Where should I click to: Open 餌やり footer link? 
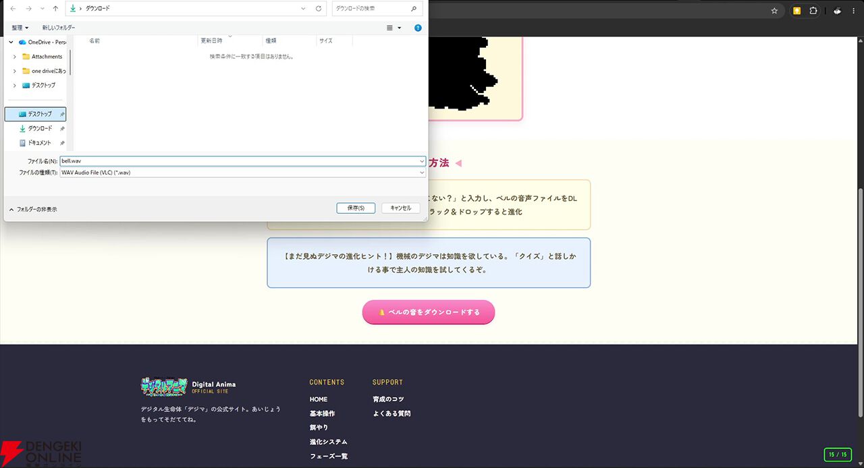tap(319, 428)
